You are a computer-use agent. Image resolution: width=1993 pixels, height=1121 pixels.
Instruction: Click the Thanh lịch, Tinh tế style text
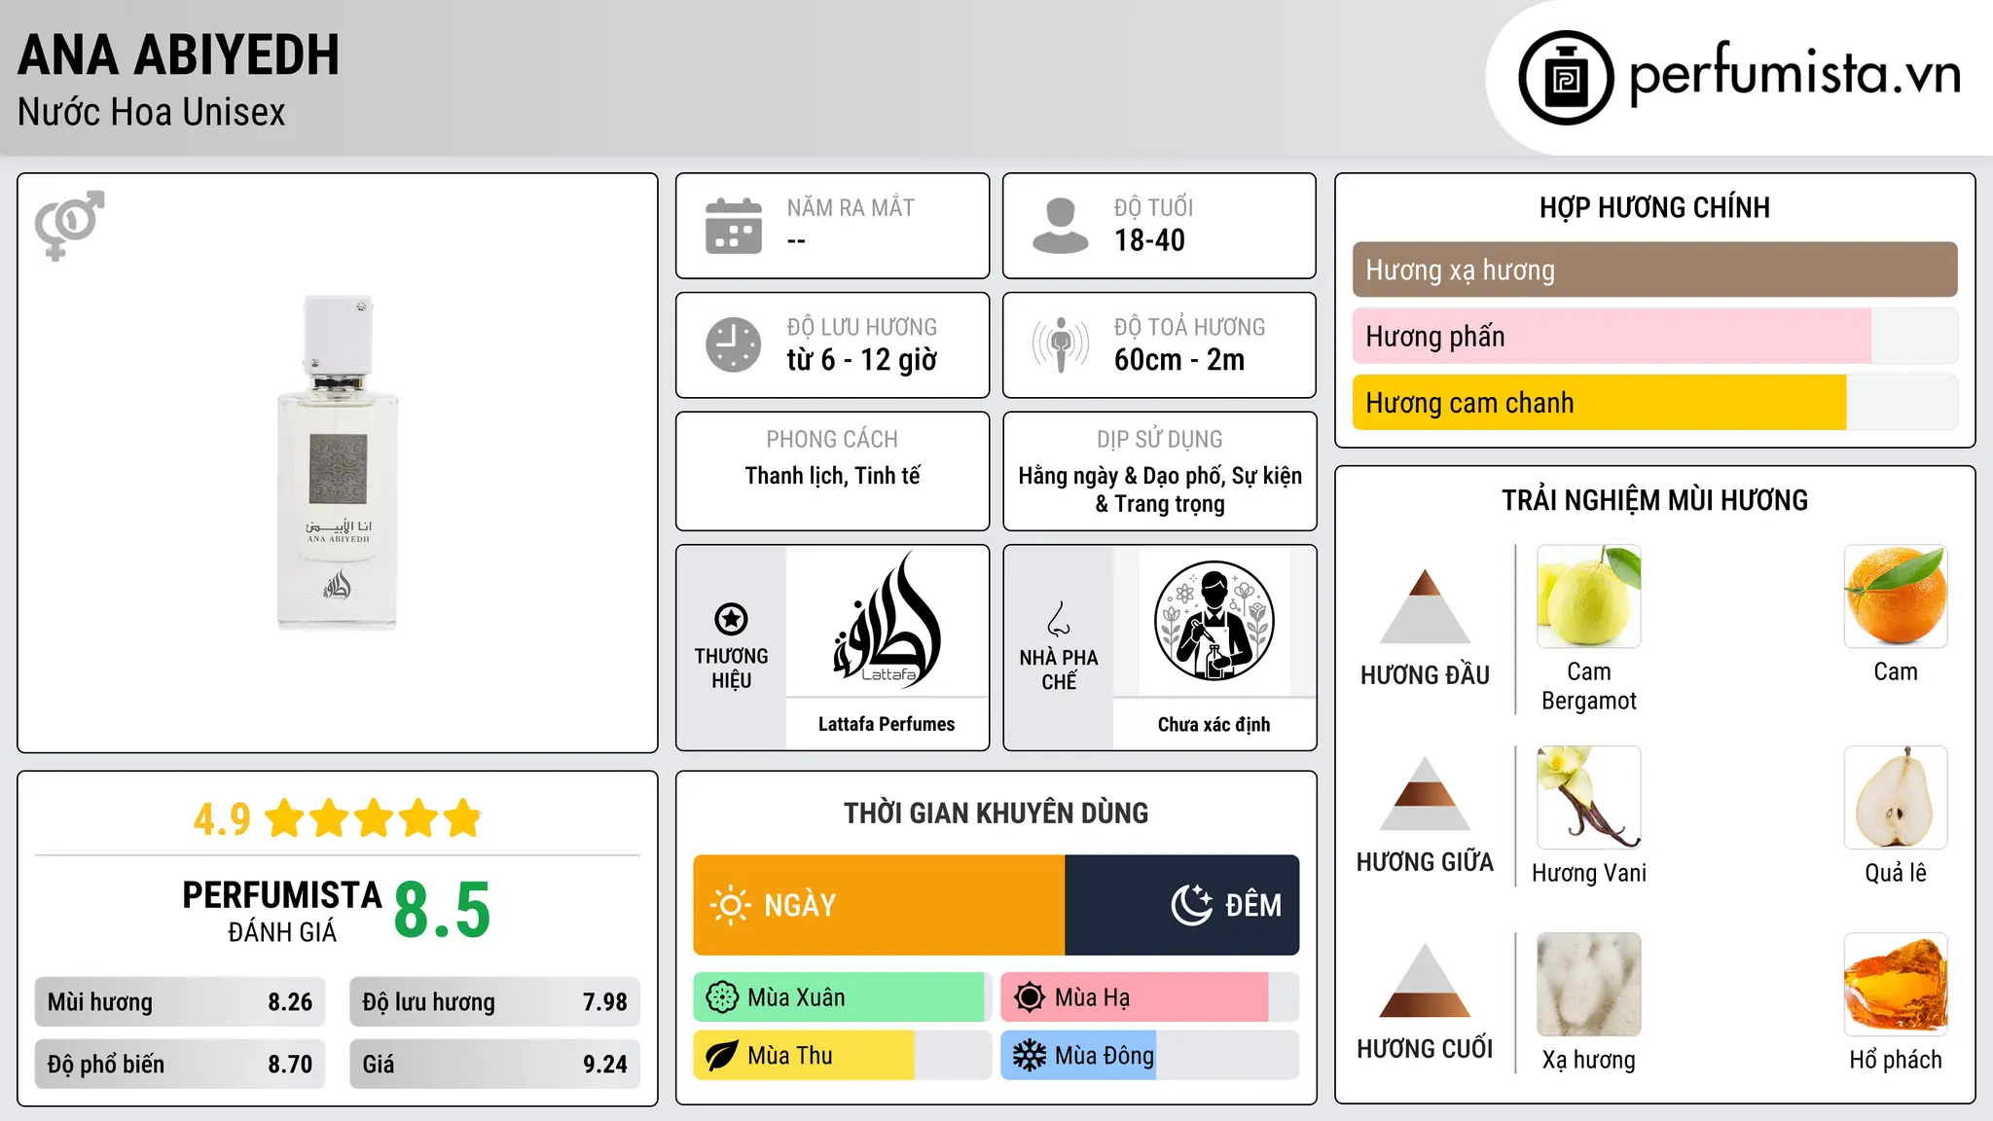(x=832, y=476)
